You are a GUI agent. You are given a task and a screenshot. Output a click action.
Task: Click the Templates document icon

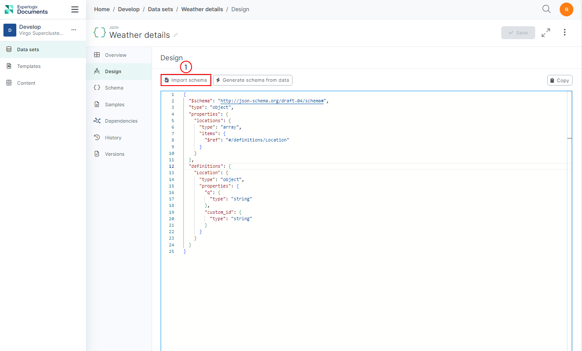(9, 66)
